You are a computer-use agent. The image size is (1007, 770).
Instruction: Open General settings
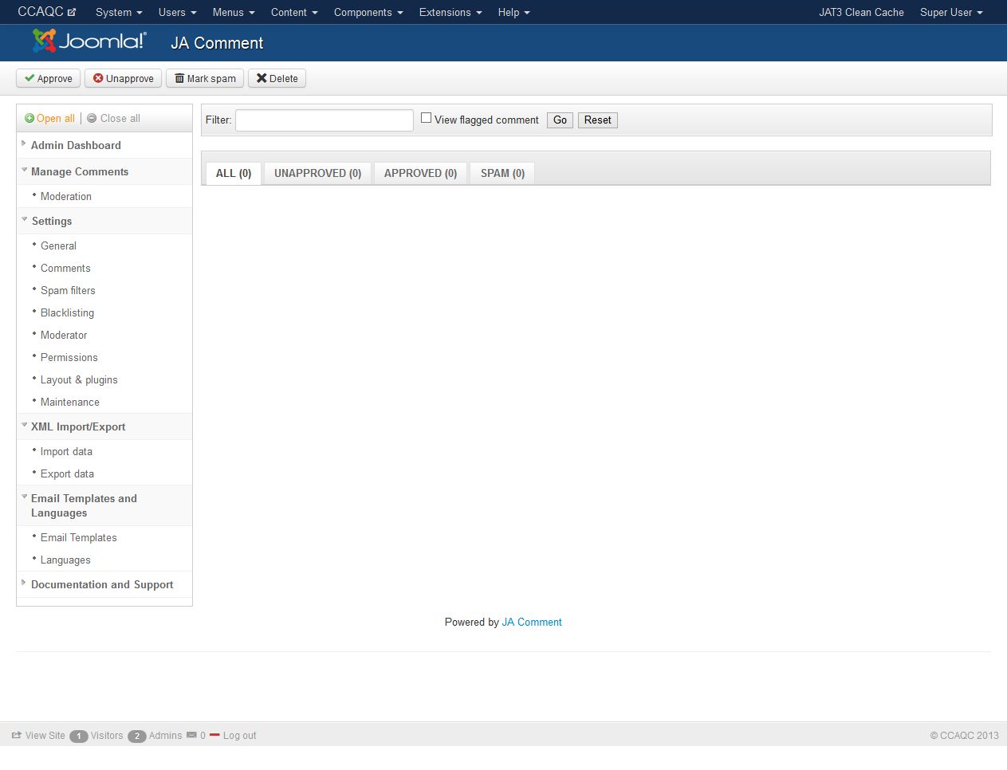point(58,246)
